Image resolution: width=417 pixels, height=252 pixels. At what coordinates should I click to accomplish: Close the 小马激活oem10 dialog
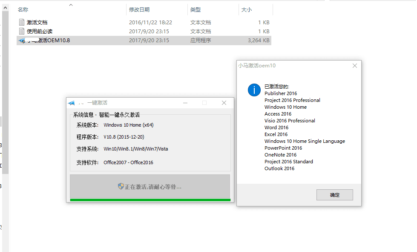354,66
